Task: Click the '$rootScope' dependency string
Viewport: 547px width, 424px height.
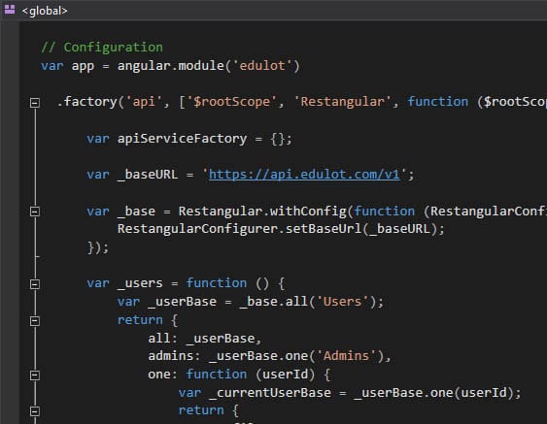Action: [232, 102]
